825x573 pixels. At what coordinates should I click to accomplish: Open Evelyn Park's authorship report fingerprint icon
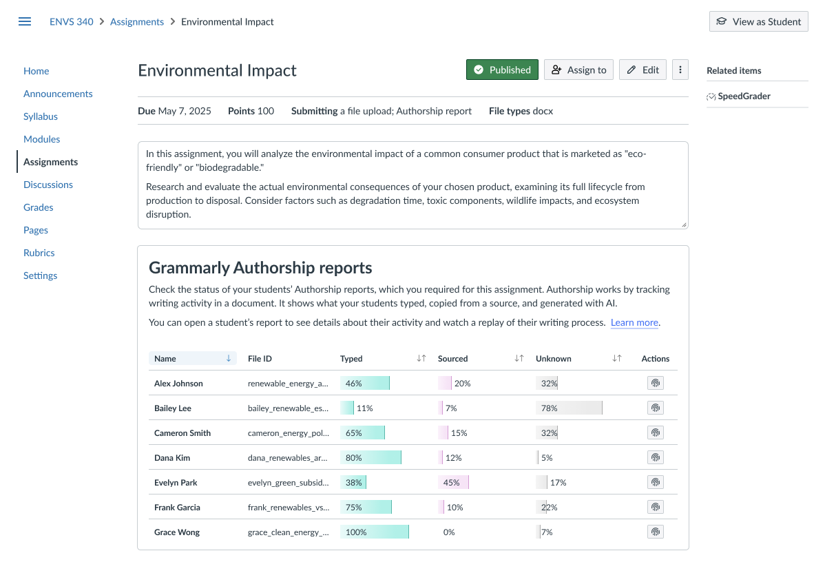pos(655,482)
